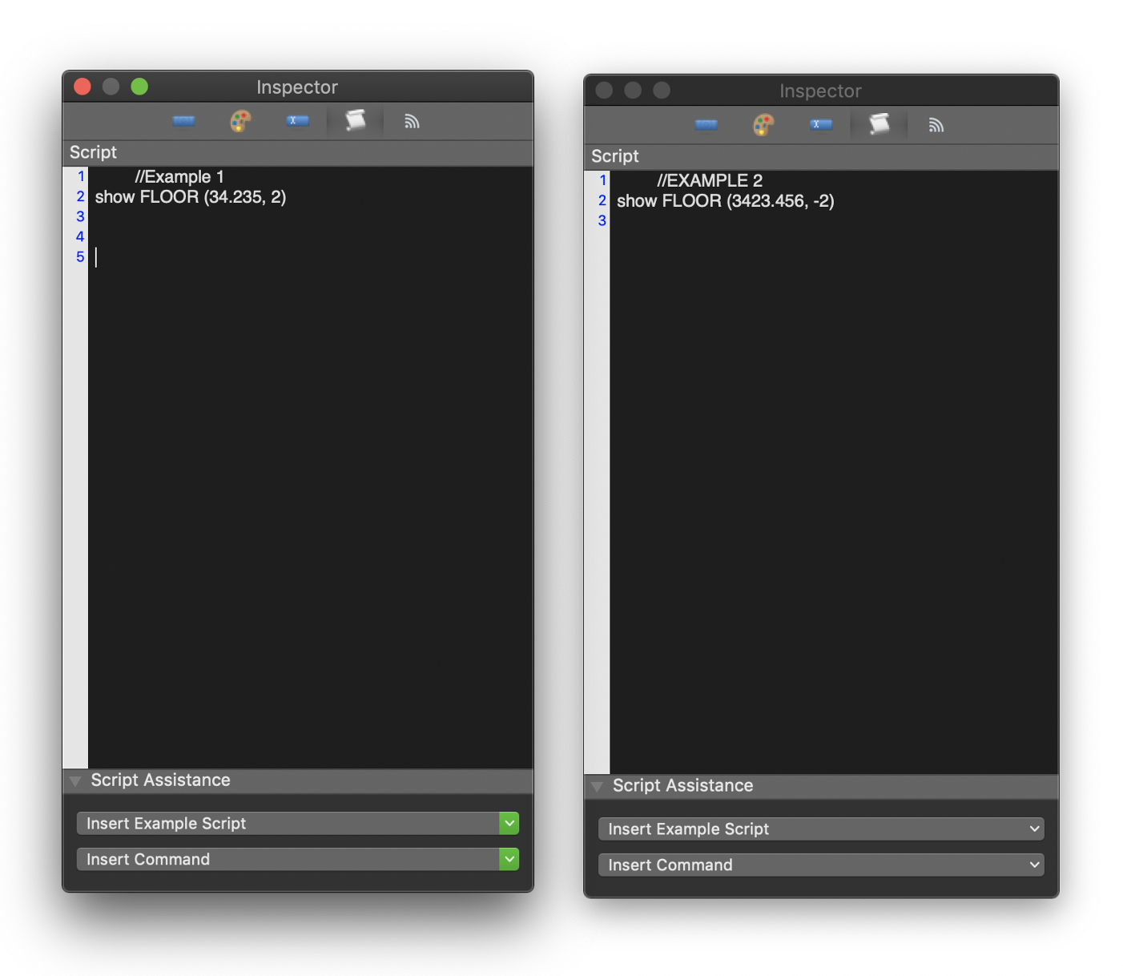The width and height of the screenshot is (1123, 976).
Task: Open the X variable tab in left Inspector
Action: click(297, 121)
